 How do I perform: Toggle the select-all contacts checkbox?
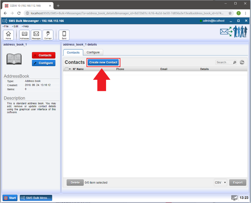coord(67,69)
